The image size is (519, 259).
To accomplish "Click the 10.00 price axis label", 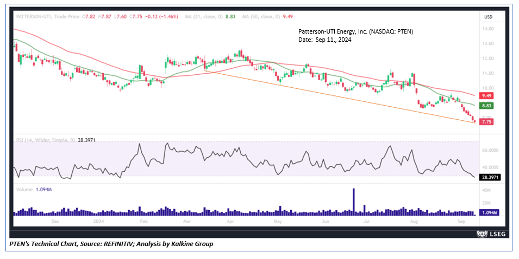I will pos(488,88).
